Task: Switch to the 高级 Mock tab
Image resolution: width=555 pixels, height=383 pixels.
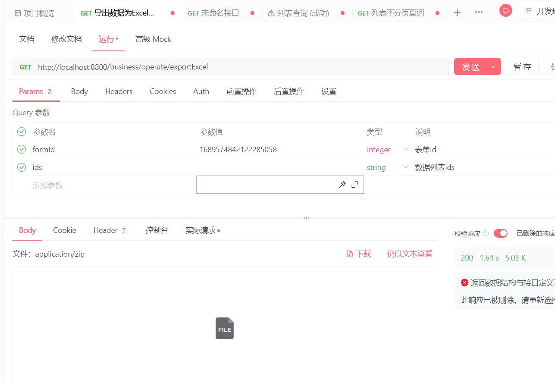Action: click(x=153, y=39)
